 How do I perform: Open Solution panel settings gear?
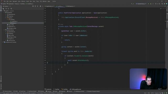40,6
